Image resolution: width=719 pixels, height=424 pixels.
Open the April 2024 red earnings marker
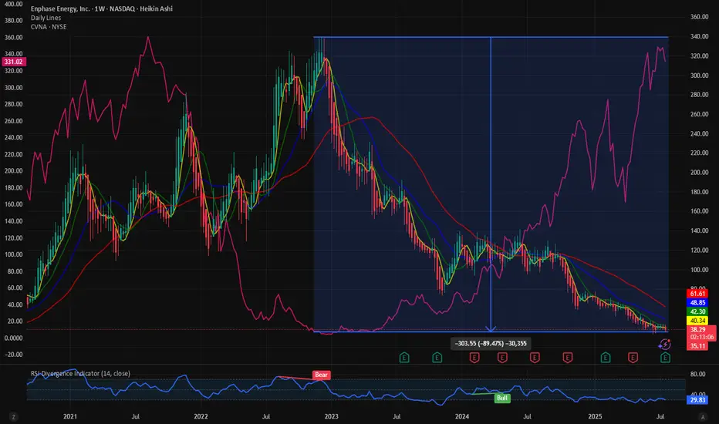pyautogui.click(x=502, y=358)
